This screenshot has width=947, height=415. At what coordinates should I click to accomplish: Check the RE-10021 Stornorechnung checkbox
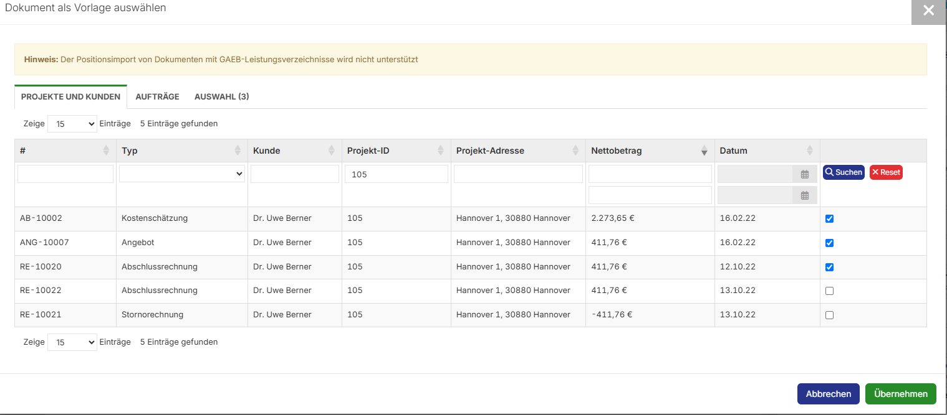pos(829,315)
